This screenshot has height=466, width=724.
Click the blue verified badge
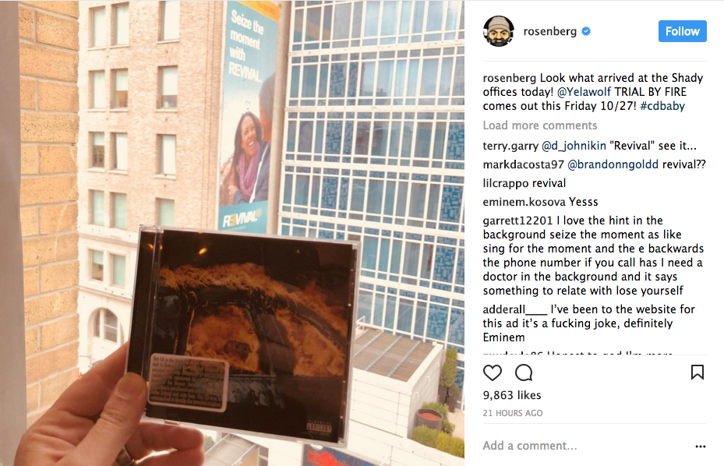(586, 31)
